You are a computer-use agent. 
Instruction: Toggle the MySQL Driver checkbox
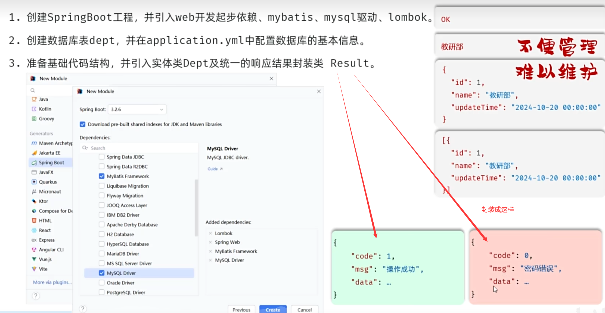(x=102, y=273)
